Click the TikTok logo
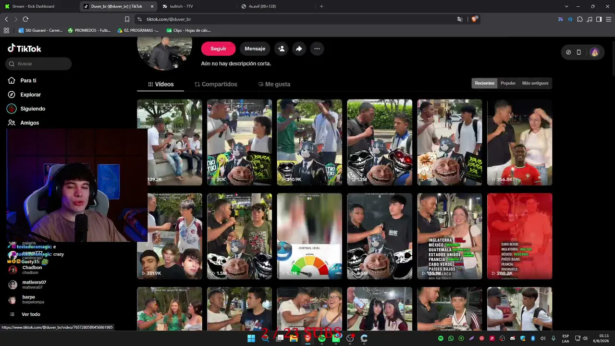The width and height of the screenshot is (615, 346). (x=25, y=48)
